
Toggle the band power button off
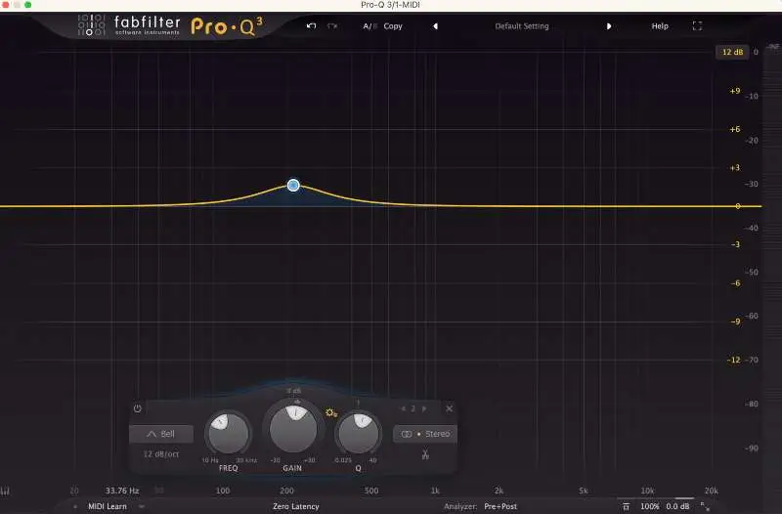point(138,408)
